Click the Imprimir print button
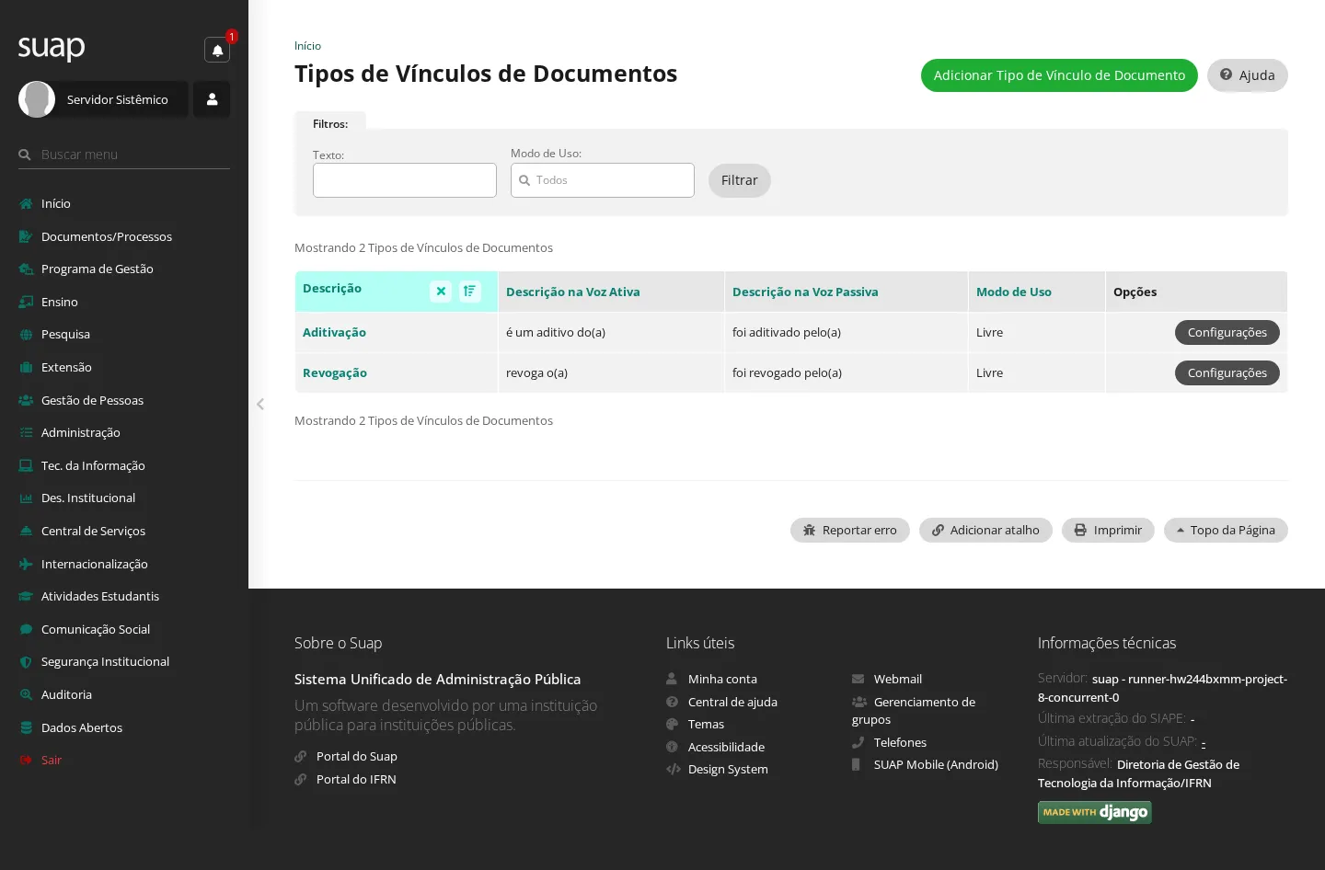Image resolution: width=1325 pixels, height=870 pixels. [x=1108, y=530]
